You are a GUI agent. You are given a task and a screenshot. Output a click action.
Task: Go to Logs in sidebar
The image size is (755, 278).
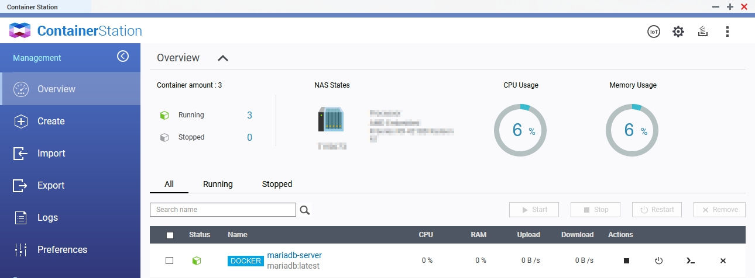[47, 217]
